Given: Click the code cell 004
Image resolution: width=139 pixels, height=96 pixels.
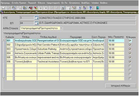Looking at the screenshot, I should pos(10,53).
